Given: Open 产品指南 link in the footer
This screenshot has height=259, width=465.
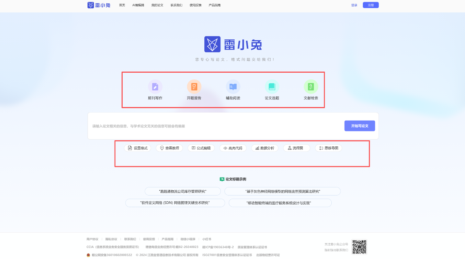Looking at the screenshot, I should tap(168, 239).
